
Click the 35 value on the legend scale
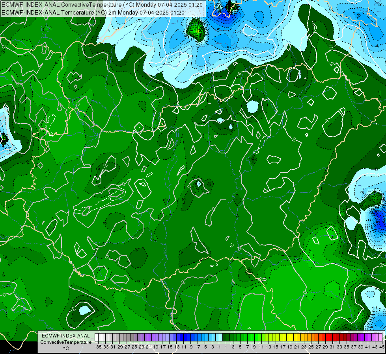[x=346, y=347]
